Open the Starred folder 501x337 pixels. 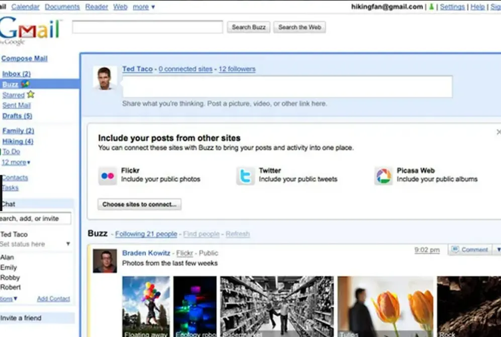click(x=14, y=95)
